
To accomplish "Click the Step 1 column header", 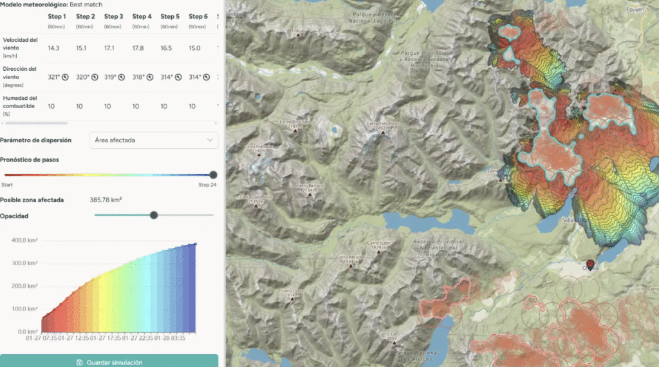I will (56, 16).
